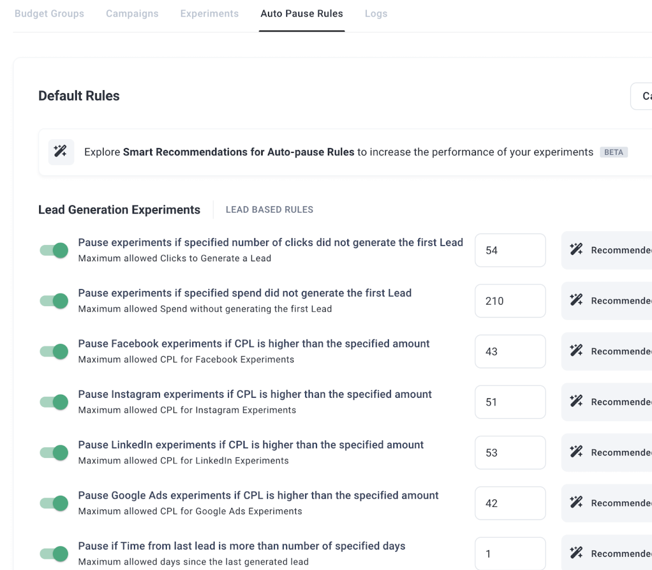This screenshot has width=652, height=570.
Task: Click 'Maximum allowed CPL for Instagram Experiments' description
Action: point(187,410)
